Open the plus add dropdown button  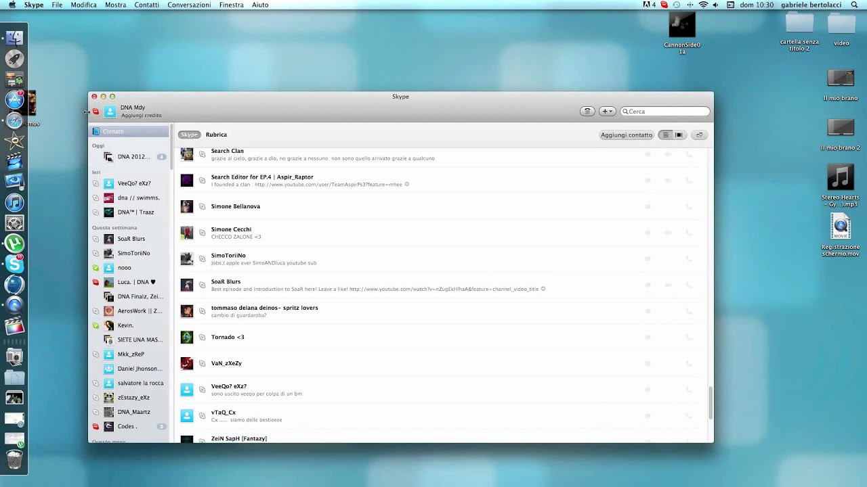coord(607,112)
